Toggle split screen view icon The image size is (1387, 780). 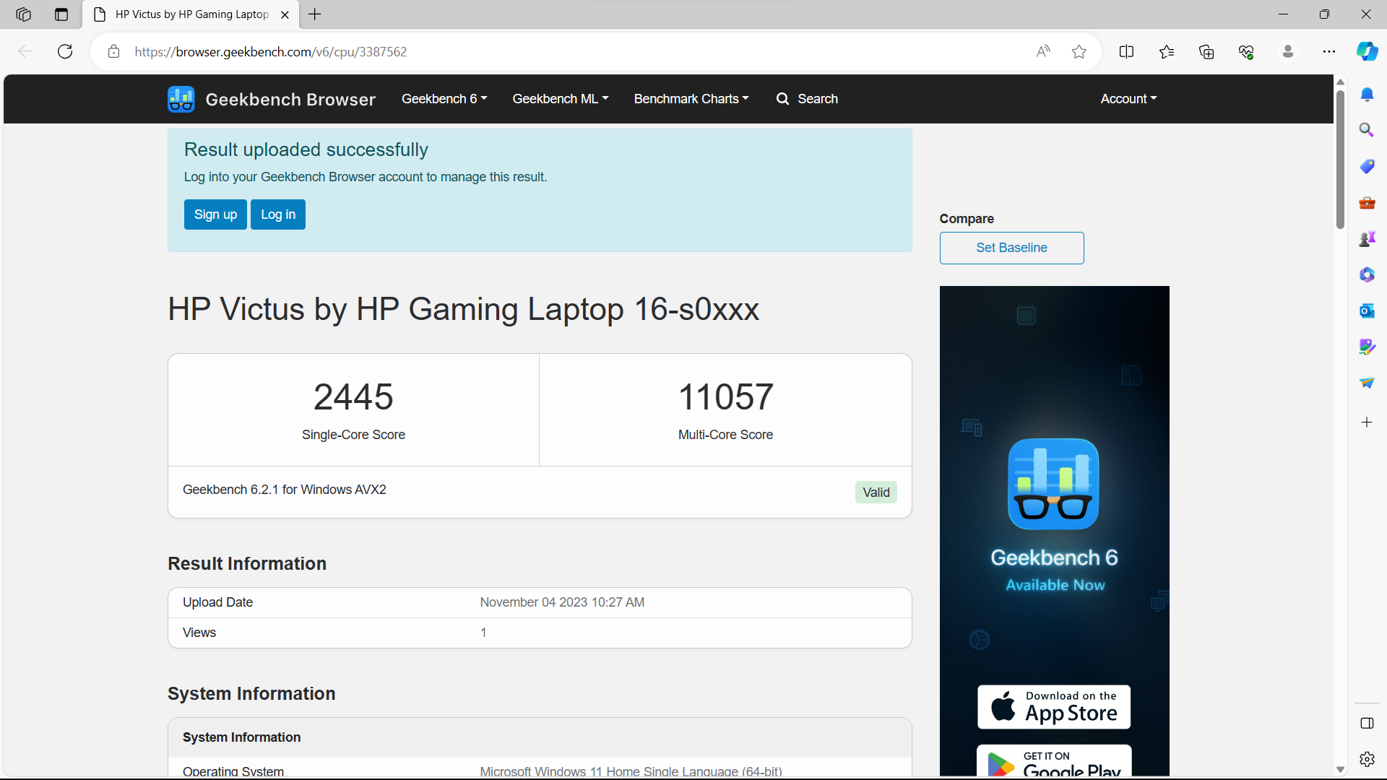click(1125, 51)
